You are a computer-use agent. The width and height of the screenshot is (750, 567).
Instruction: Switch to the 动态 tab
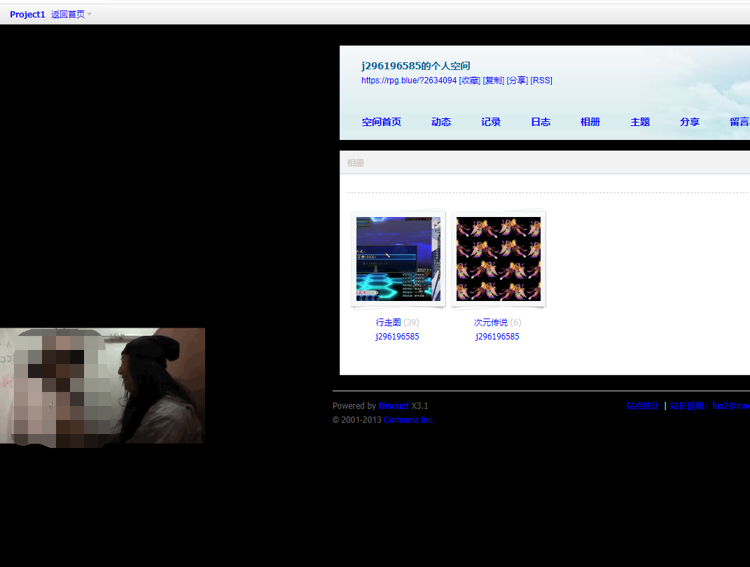441,122
